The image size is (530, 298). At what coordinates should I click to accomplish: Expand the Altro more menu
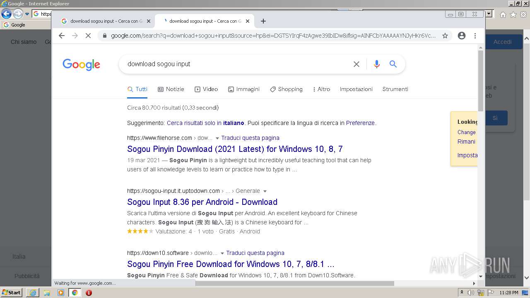[x=321, y=89]
